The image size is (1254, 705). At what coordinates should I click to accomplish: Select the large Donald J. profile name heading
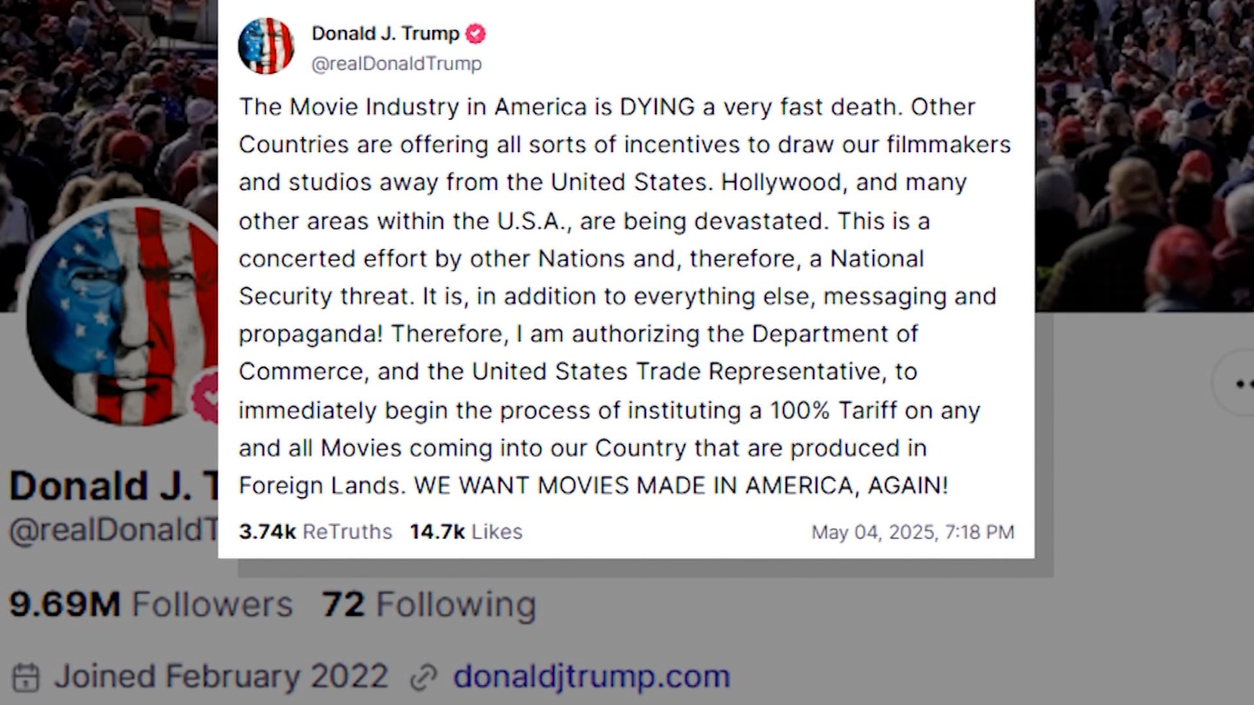click(x=114, y=486)
